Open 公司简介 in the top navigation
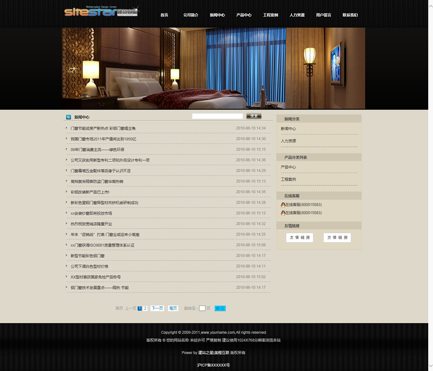 click(191, 15)
